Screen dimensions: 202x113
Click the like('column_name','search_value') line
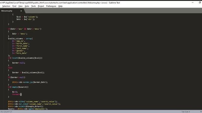(x=33, y=102)
